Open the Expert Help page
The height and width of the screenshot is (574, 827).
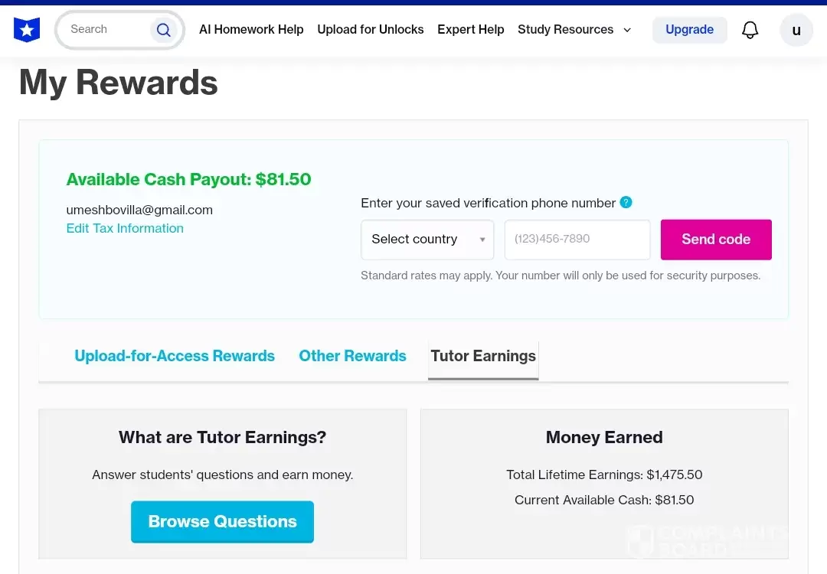[471, 30]
